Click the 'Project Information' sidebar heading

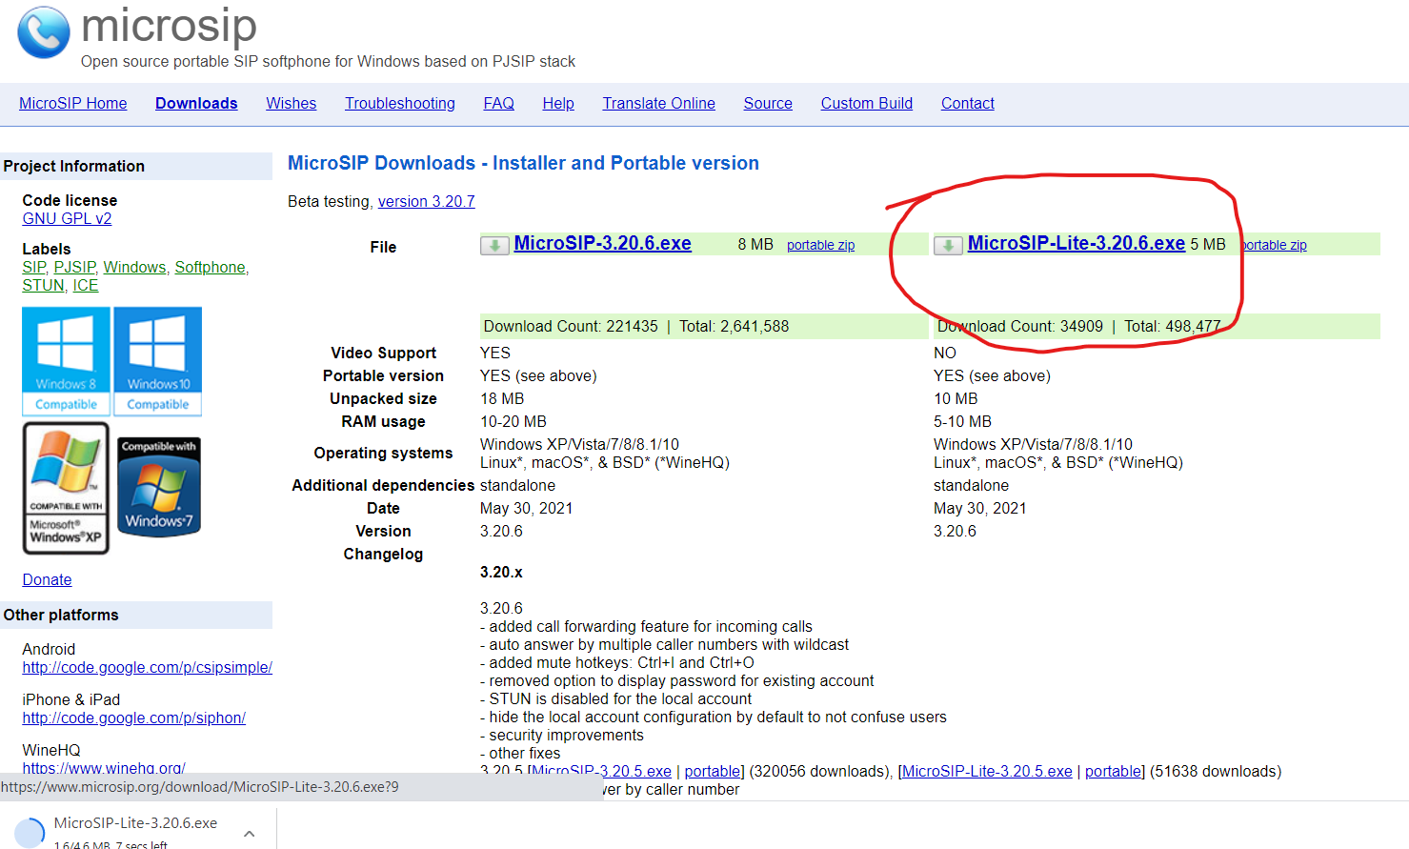coord(74,166)
